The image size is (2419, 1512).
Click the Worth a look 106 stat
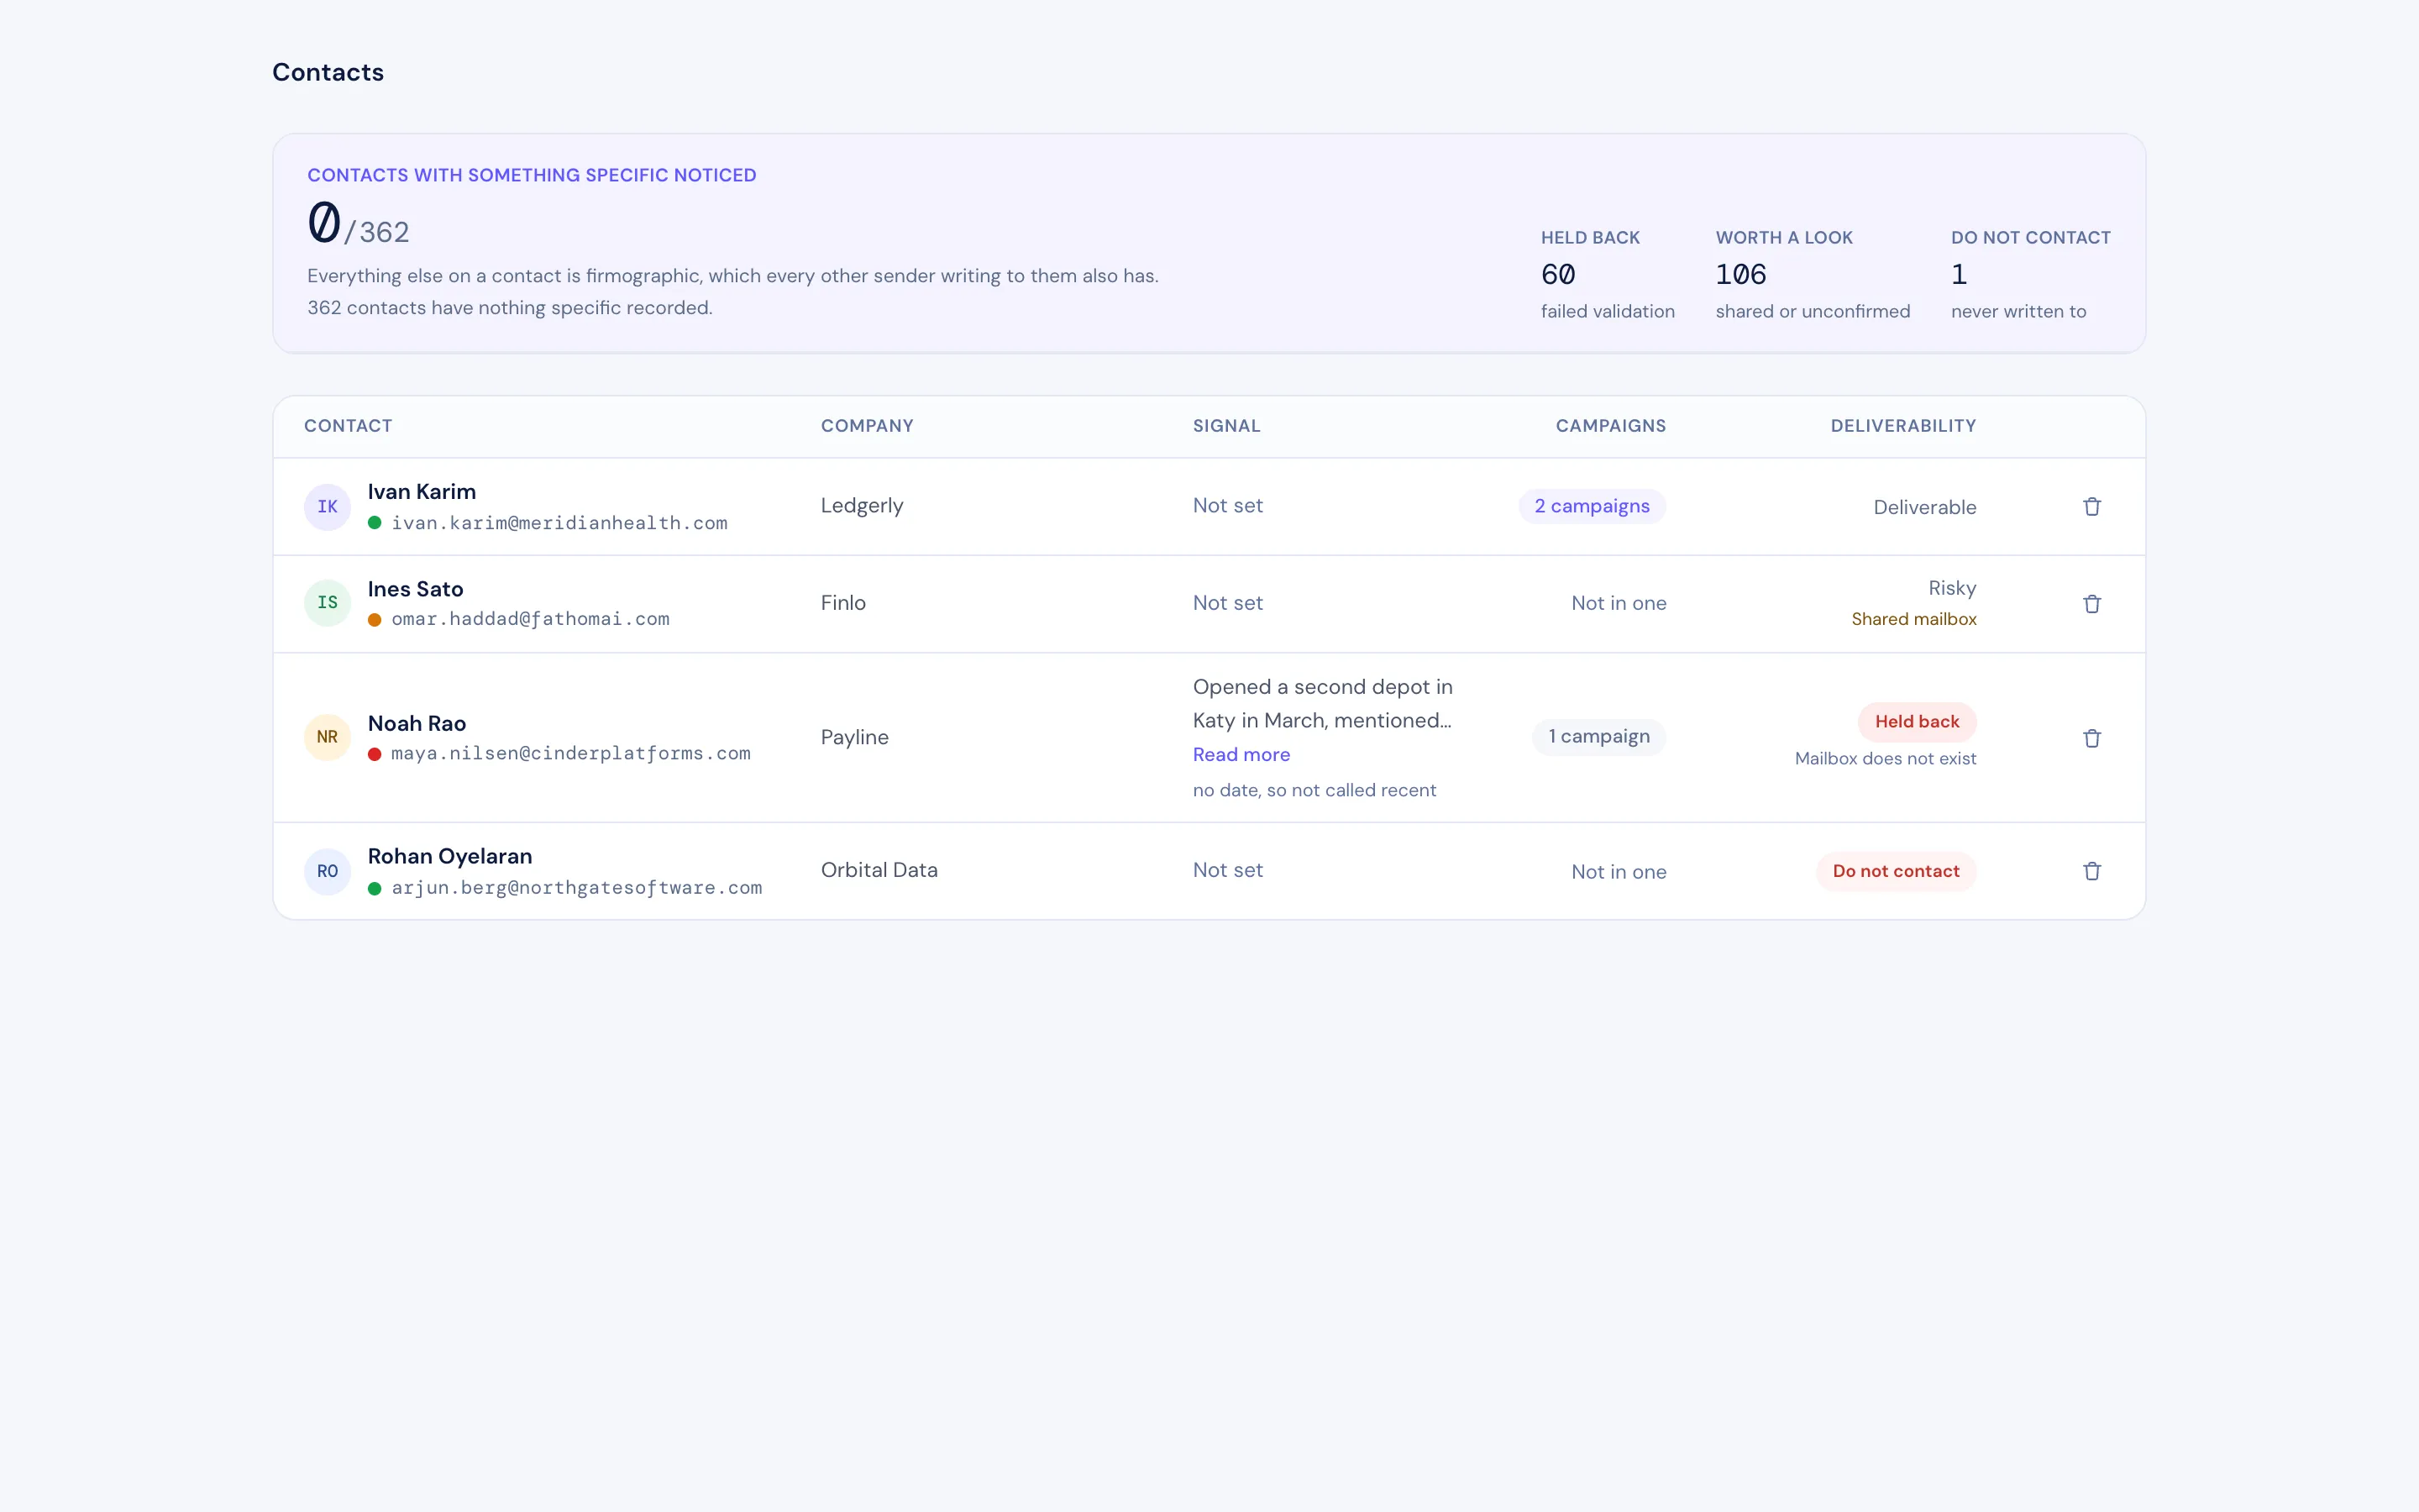pyautogui.click(x=1813, y=274)
